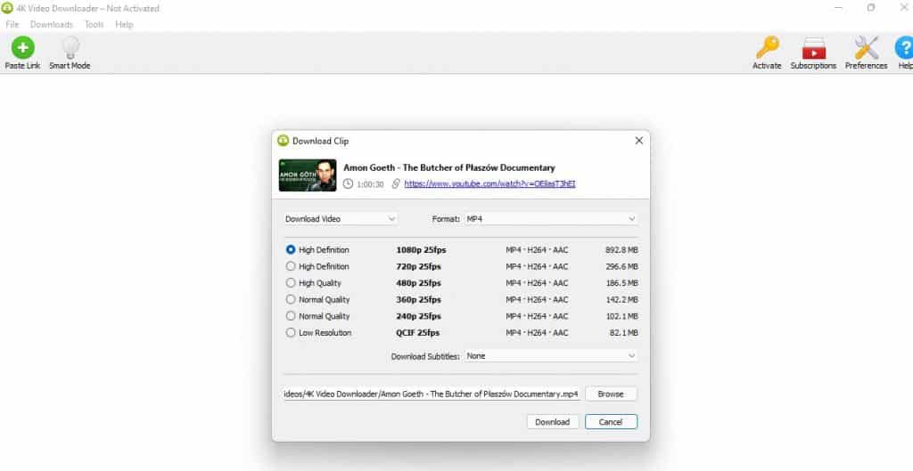Select Normal Quality 240p radio button
Viewport: 913px width, 471px height.
[291, 316]
